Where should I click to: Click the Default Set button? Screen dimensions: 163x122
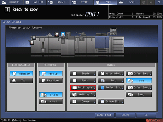click(105, 115)
